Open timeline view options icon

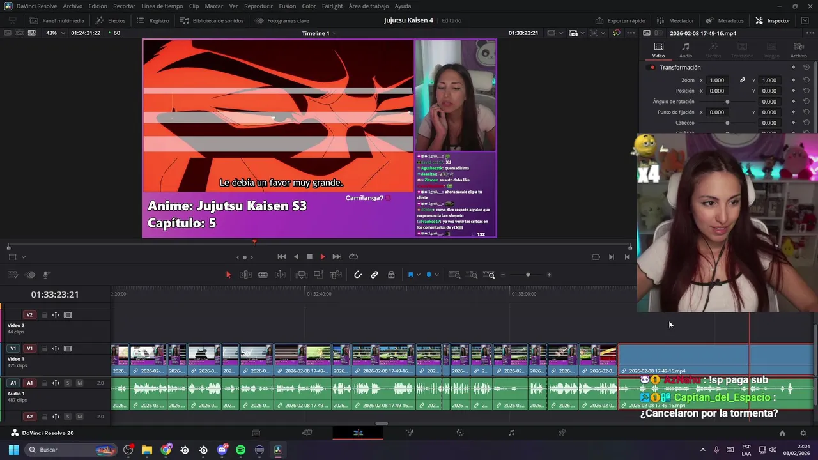[x=12, y=275]
